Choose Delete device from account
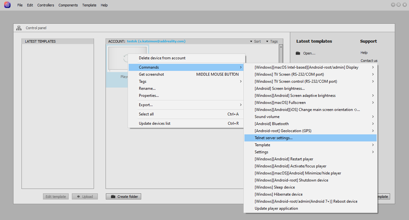This screenshot has width=409, height=220. (x=186, y=58)
